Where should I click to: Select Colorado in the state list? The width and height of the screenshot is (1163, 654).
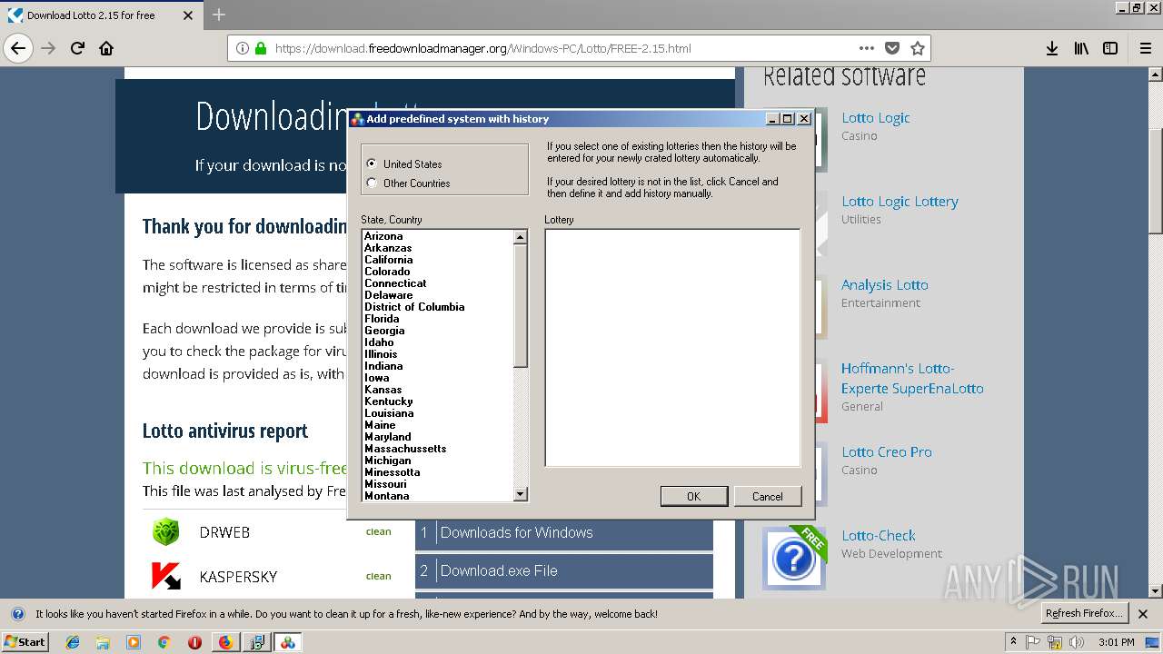(x=387, y=272)
